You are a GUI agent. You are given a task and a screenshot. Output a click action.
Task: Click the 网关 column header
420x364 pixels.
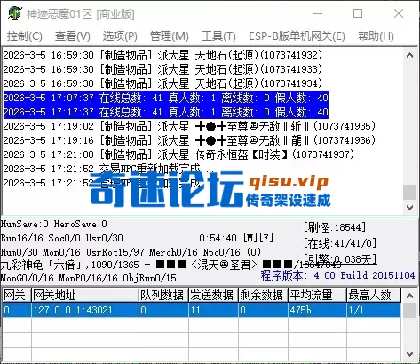pyautogui.click(x=17, y=295)
